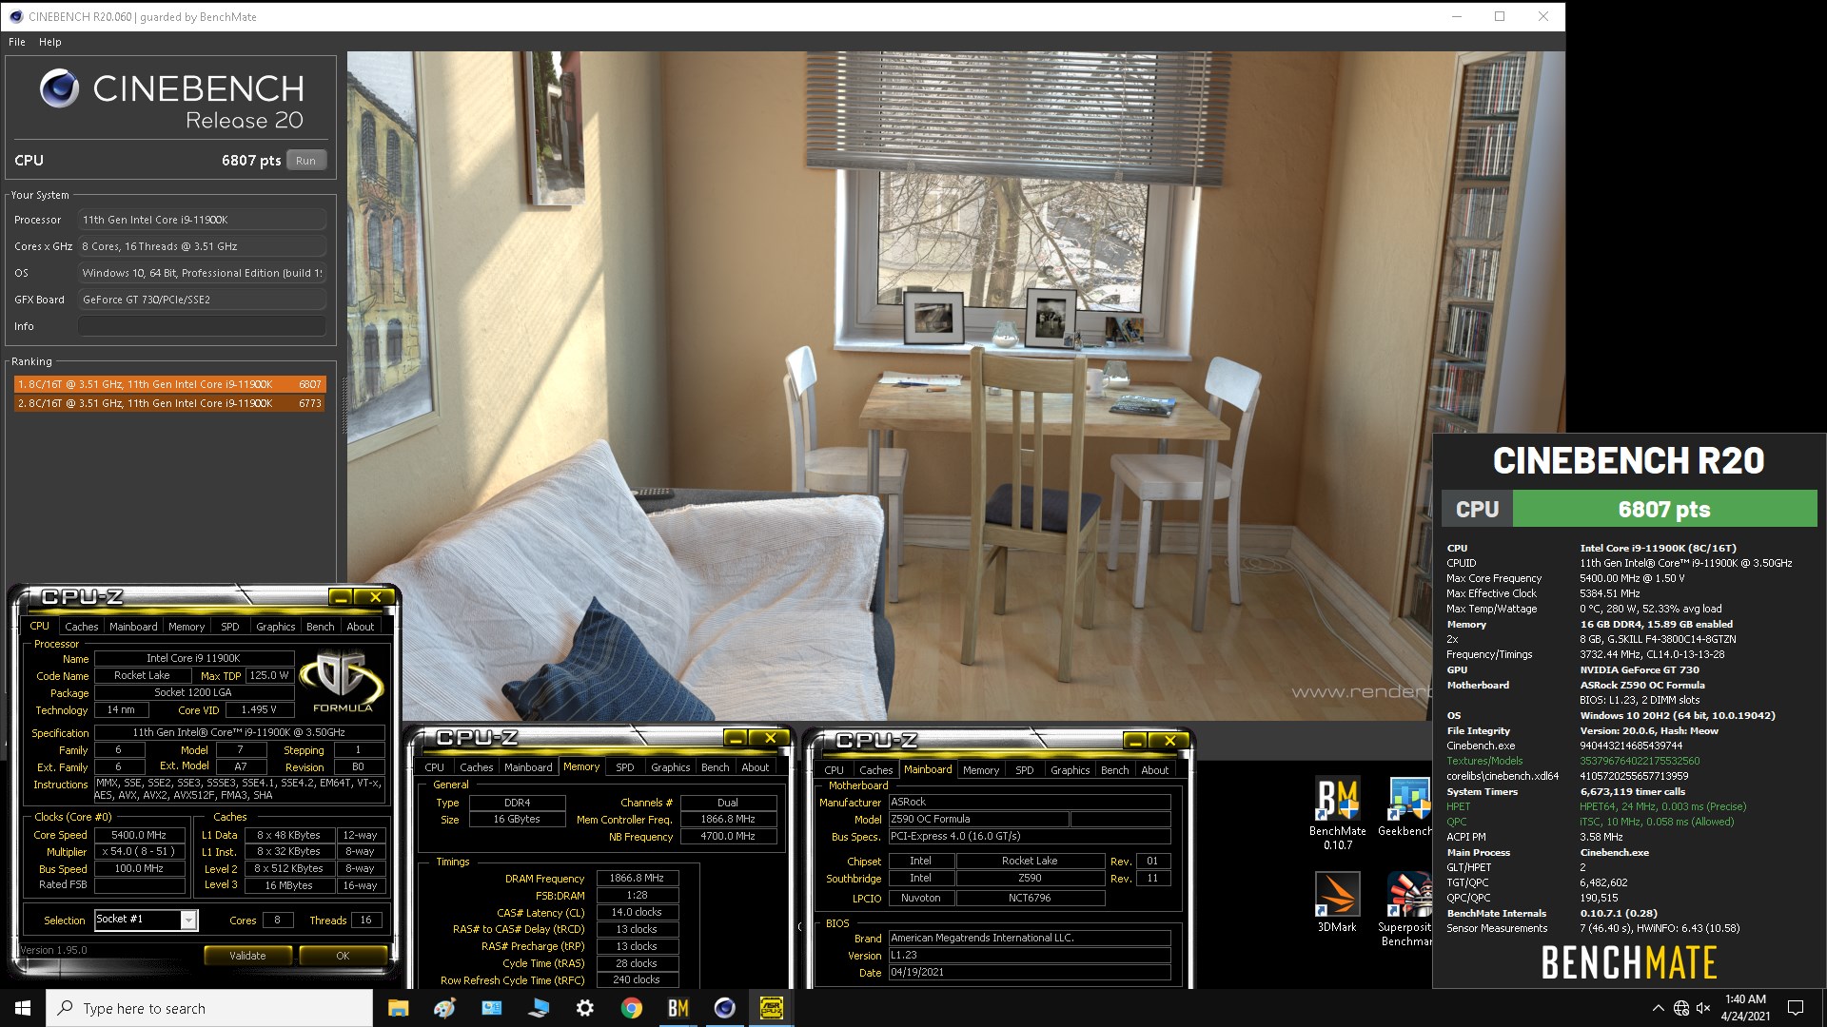The width and height of the screenshot is (1827, 1027).
Task: Click the 6807 pts green score bar
Action: coord(1664,509)
